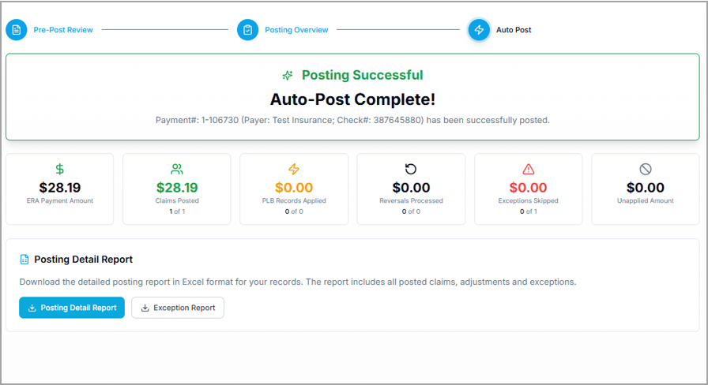Viewport: 708px width, 385px height.
Task: Select the Auto Post step label
Action: point(514,30)
